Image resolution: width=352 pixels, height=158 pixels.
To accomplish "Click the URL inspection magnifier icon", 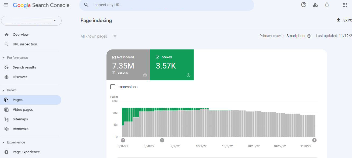I will click(x=7, y=44).
